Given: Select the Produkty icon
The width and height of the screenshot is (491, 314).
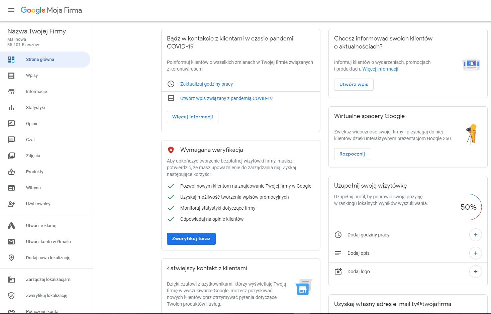Looking at the screenshot, I should 11,172.
